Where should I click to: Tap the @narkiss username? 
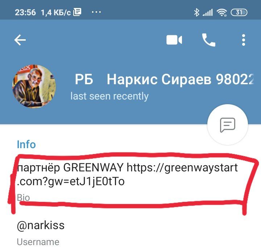click(41, 225)
